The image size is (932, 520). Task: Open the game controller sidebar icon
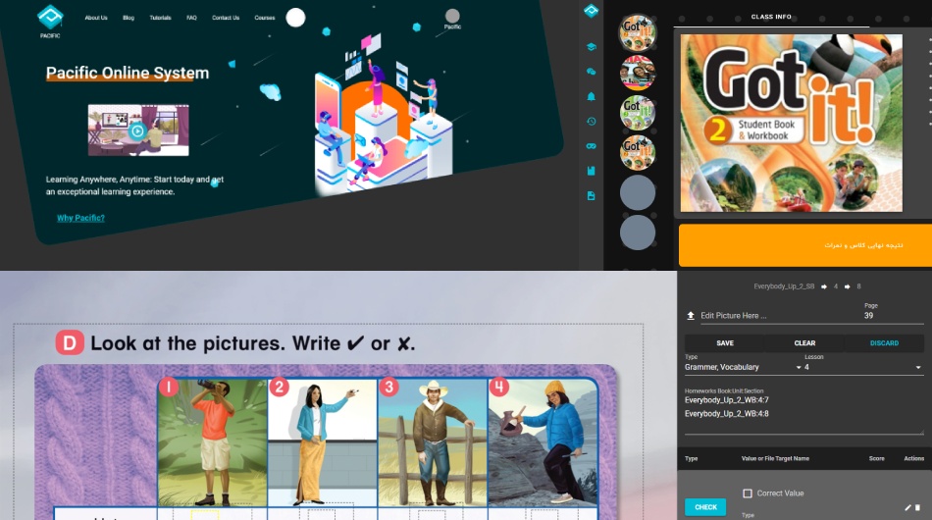[x=591, y=146]
